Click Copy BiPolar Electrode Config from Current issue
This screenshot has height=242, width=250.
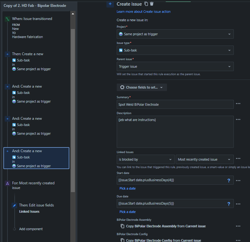[x=164, y=240]
